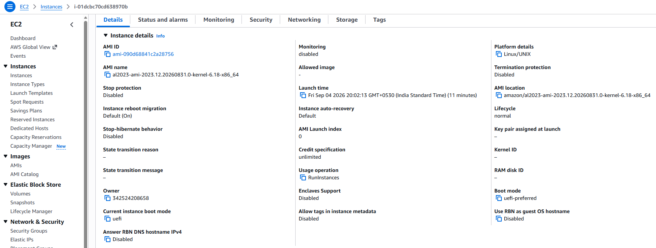Switch to the Storage tab

click(x=347, y=20)
